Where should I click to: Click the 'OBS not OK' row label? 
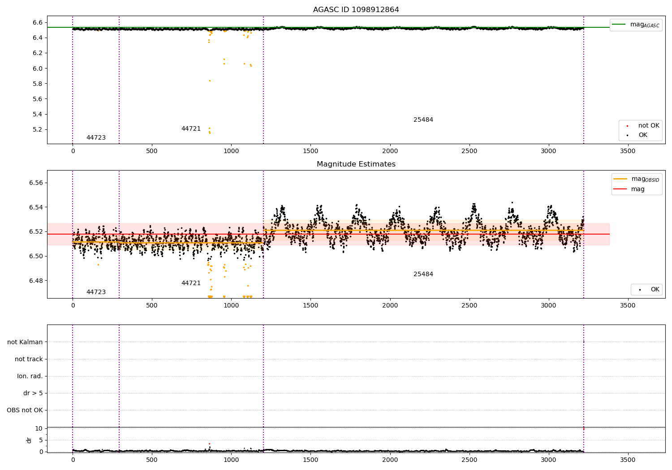tap(25, 410)
